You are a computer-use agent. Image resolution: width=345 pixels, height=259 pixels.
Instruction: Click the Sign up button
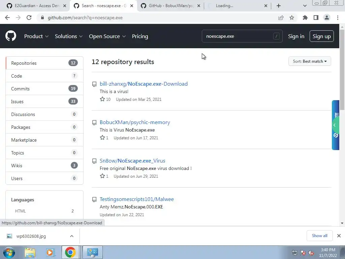pyautogui.click(x=321, y=36)
